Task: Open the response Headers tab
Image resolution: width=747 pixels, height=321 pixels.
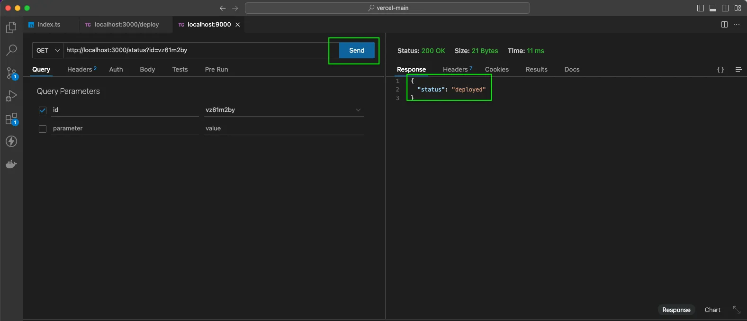Action: pyautogui.click(x=458, y=69)
